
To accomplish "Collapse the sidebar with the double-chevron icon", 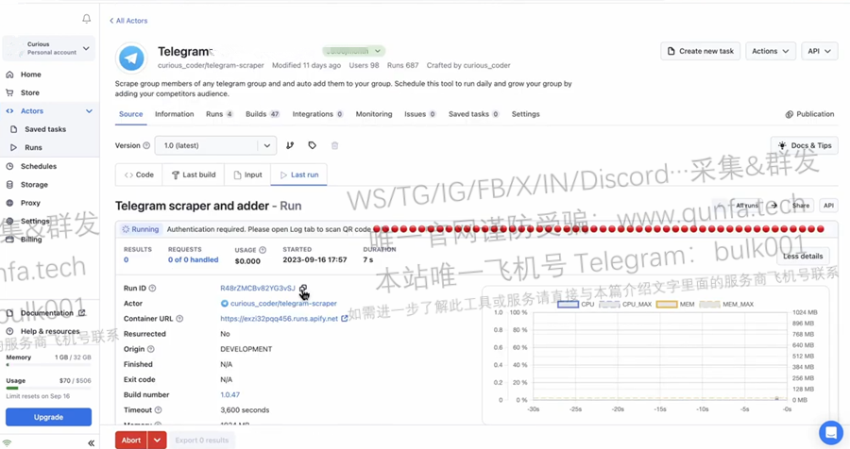I will coord(91,443).
